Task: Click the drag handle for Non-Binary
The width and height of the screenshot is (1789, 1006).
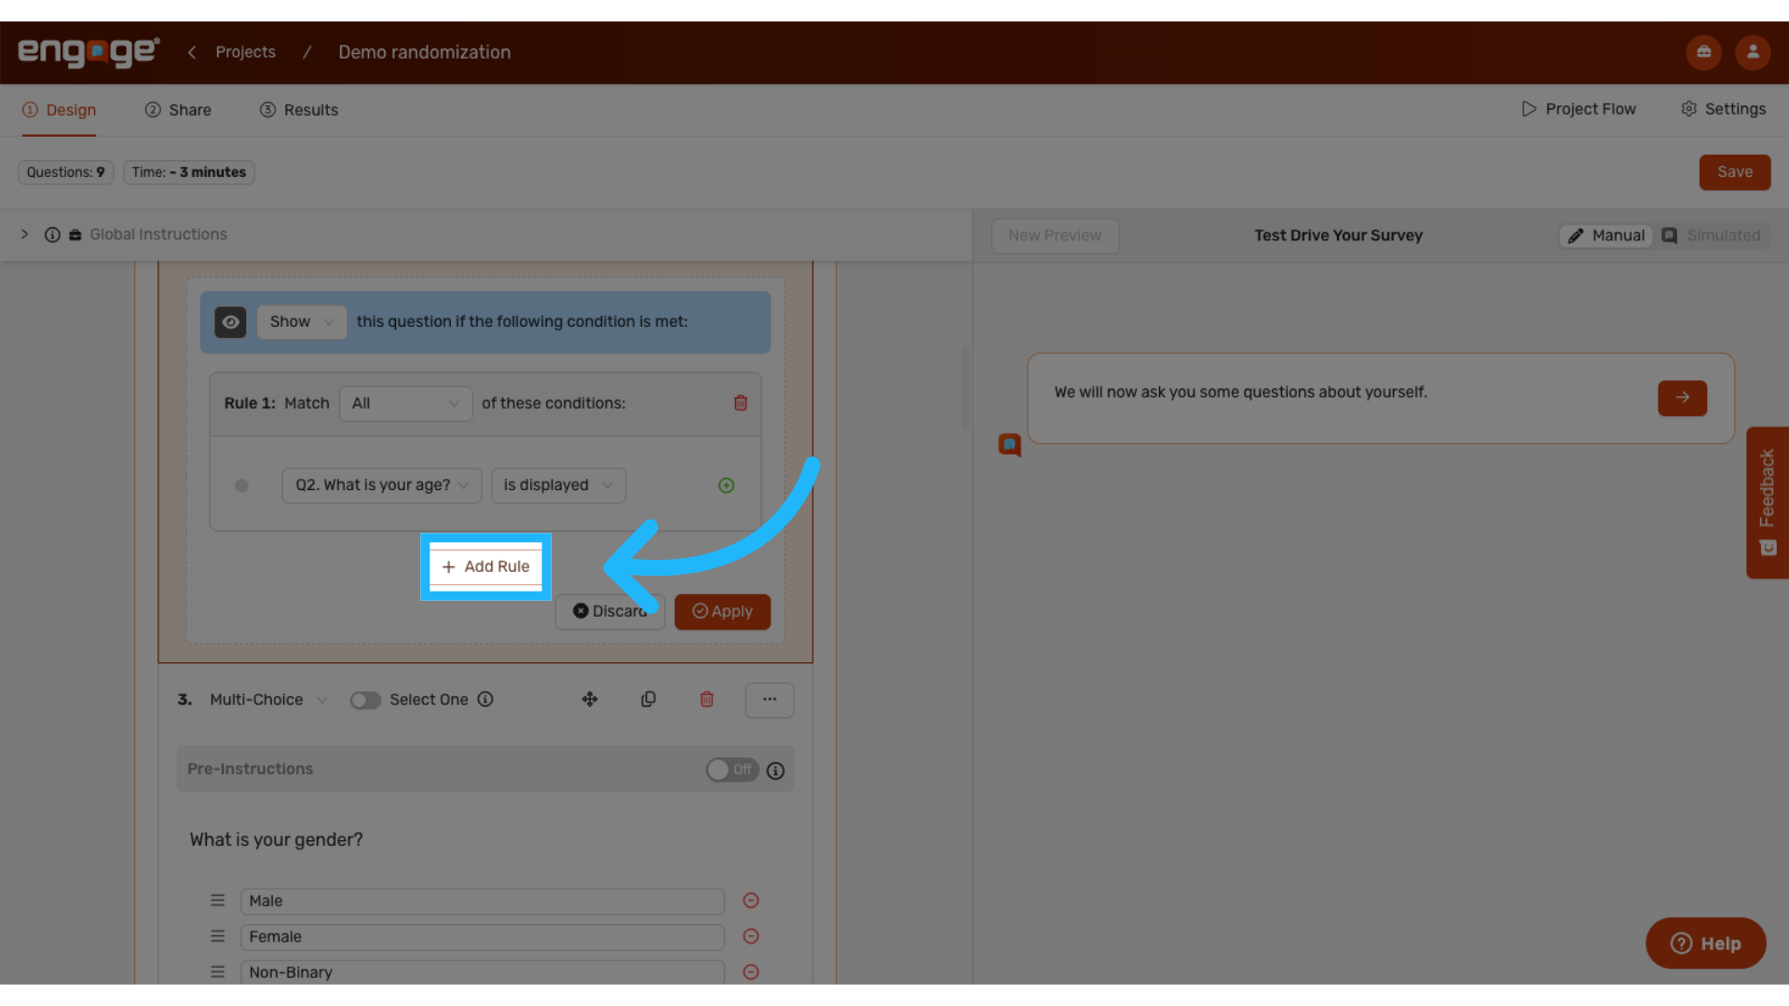Action: pos(217,972)
